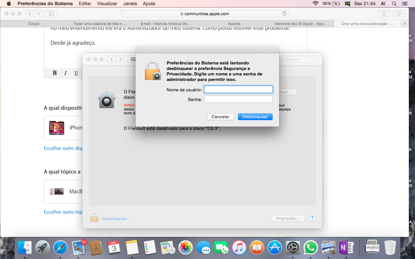Click the Escolher outro tópico link
Viewport: 415px width, 259px height.
[x=63, y=212]
